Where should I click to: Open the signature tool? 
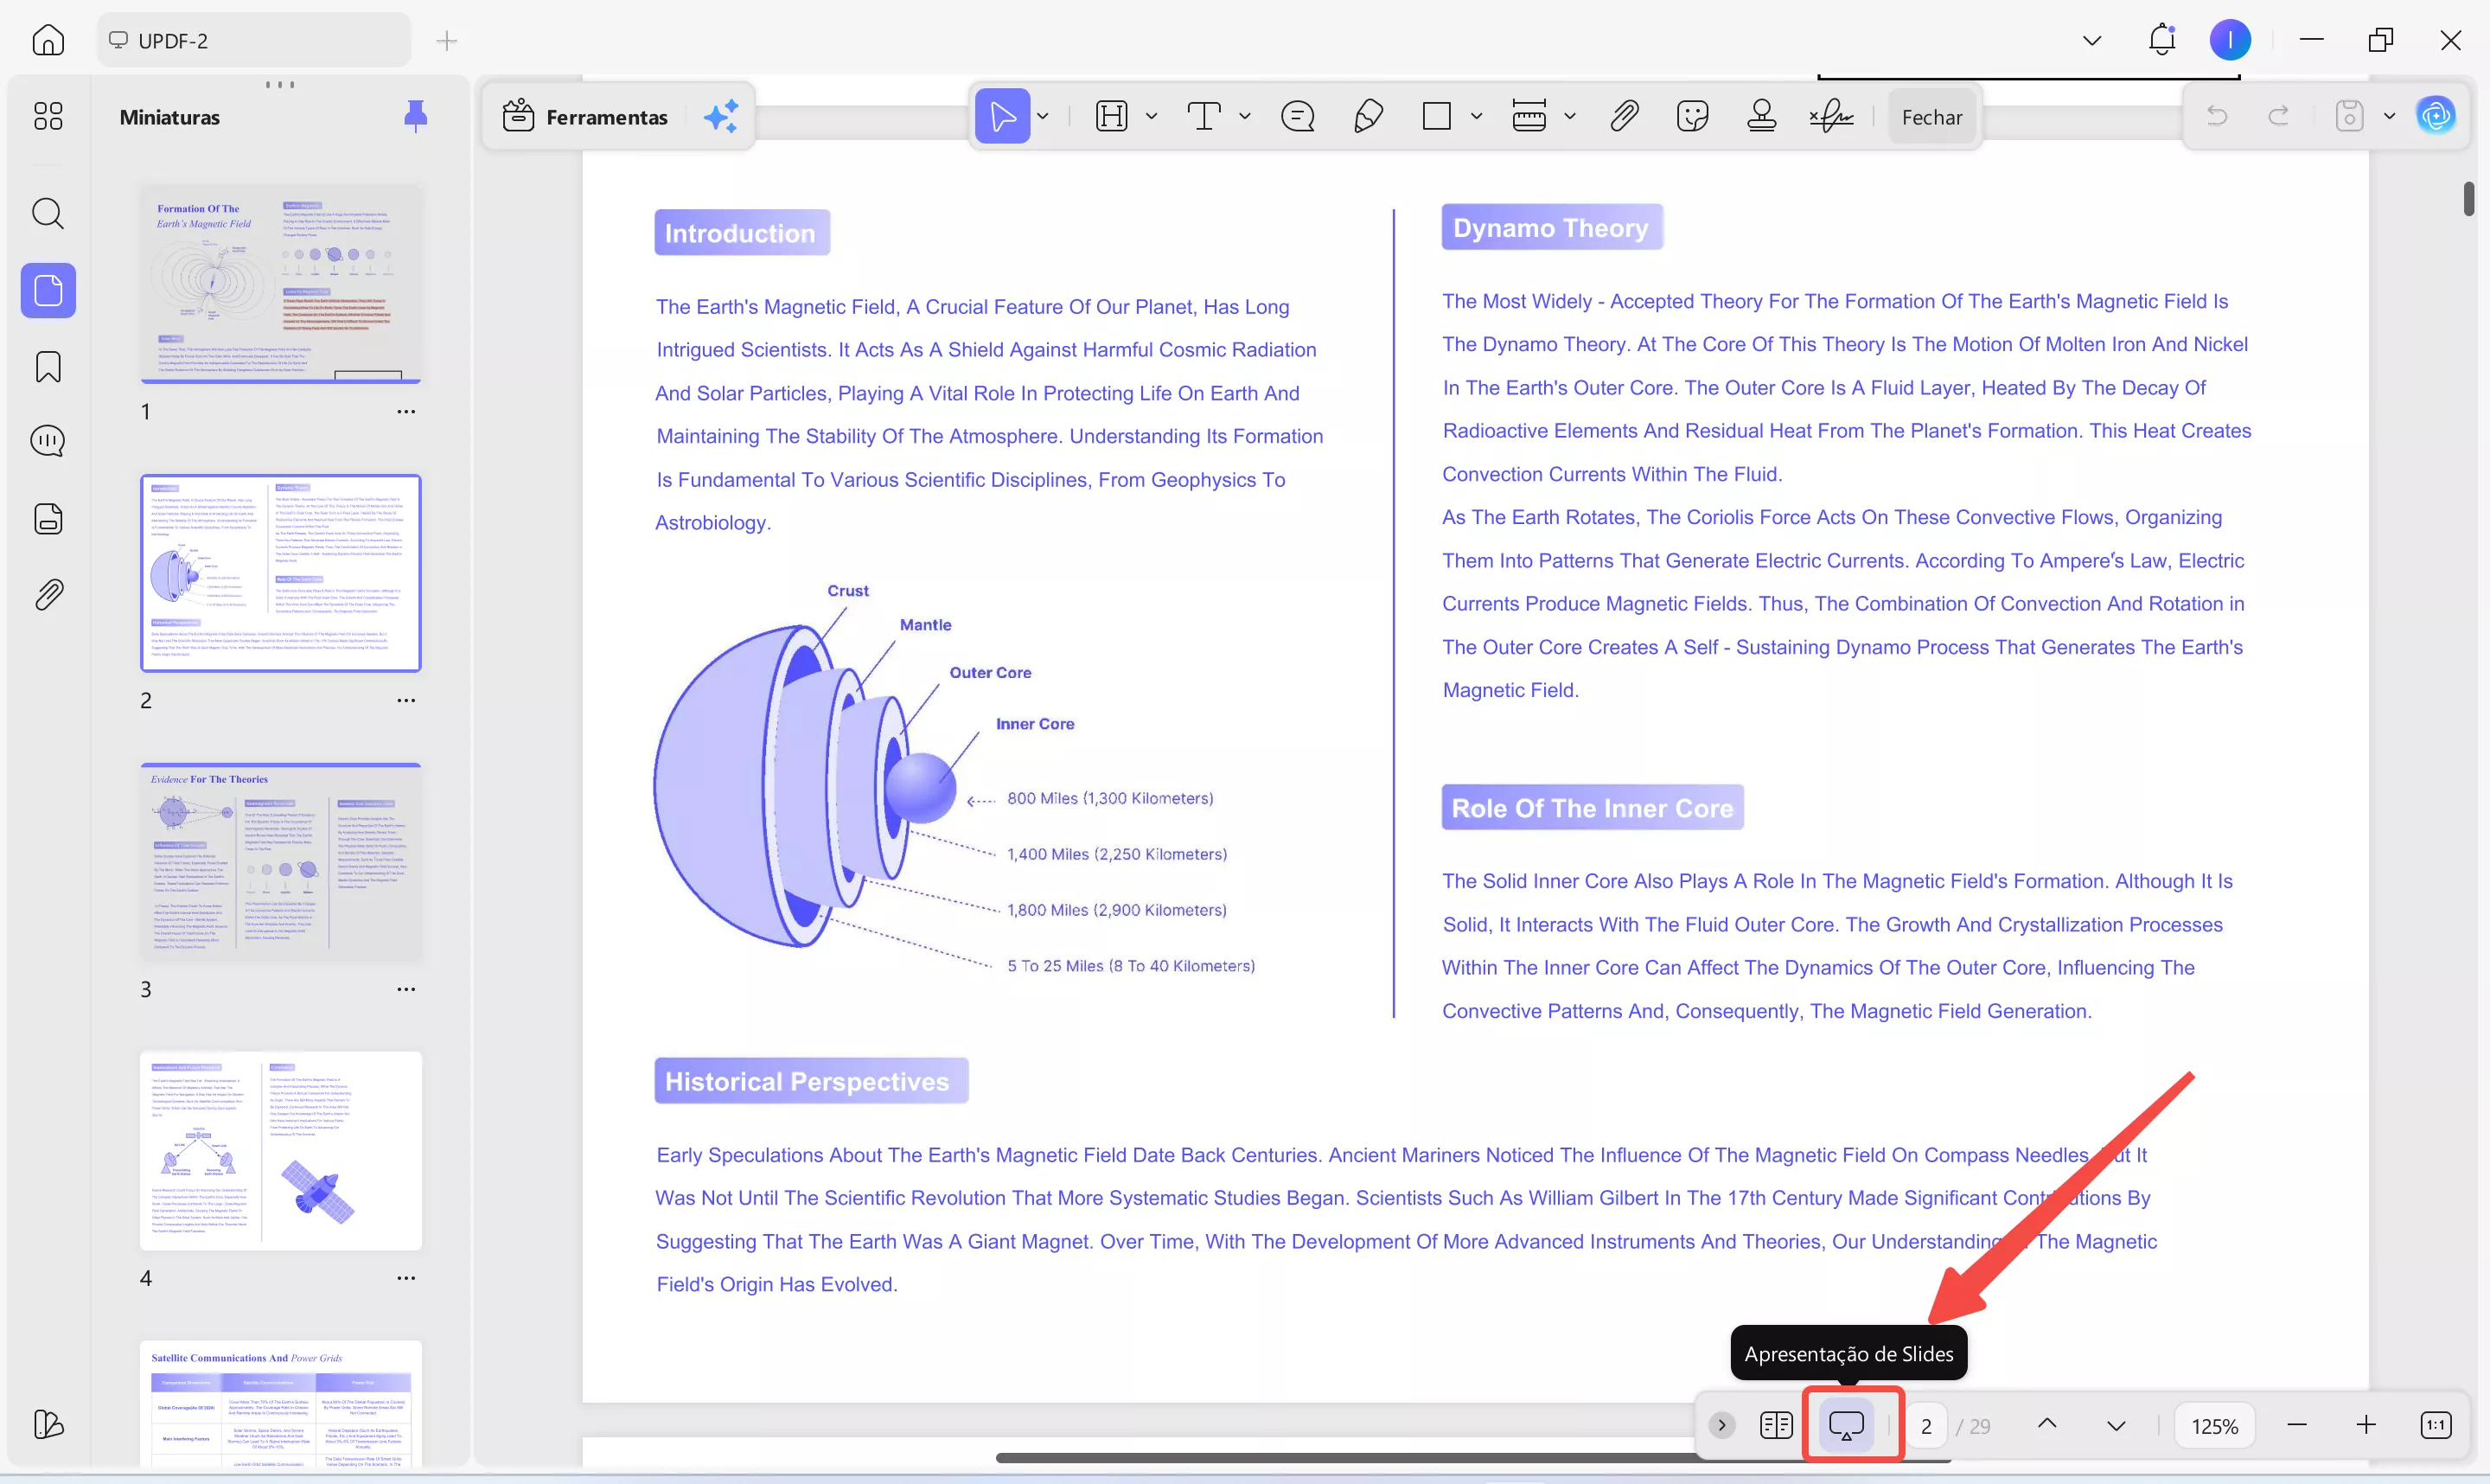pyautogui.click(x=1831, y=117)
